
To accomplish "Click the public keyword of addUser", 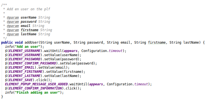I will coord(7,43).
